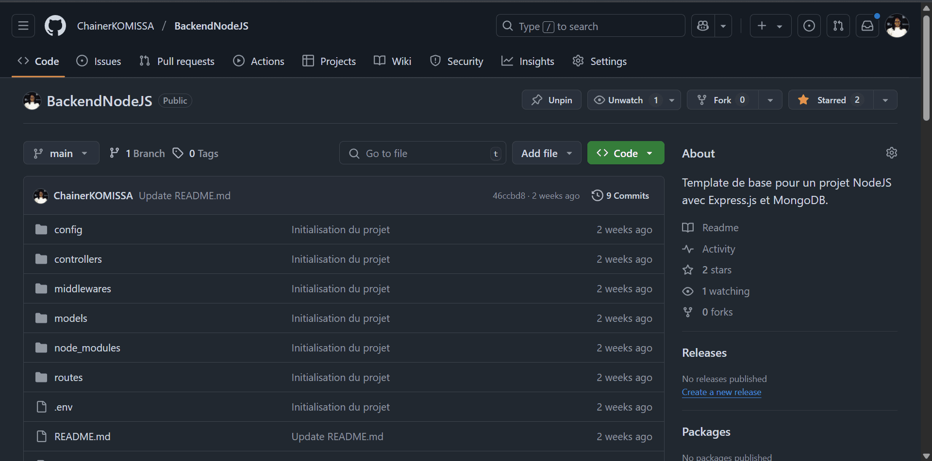The image size is (932, 461).
Task: Open the notifications inbox icon
Action: [x=867, y=26]
